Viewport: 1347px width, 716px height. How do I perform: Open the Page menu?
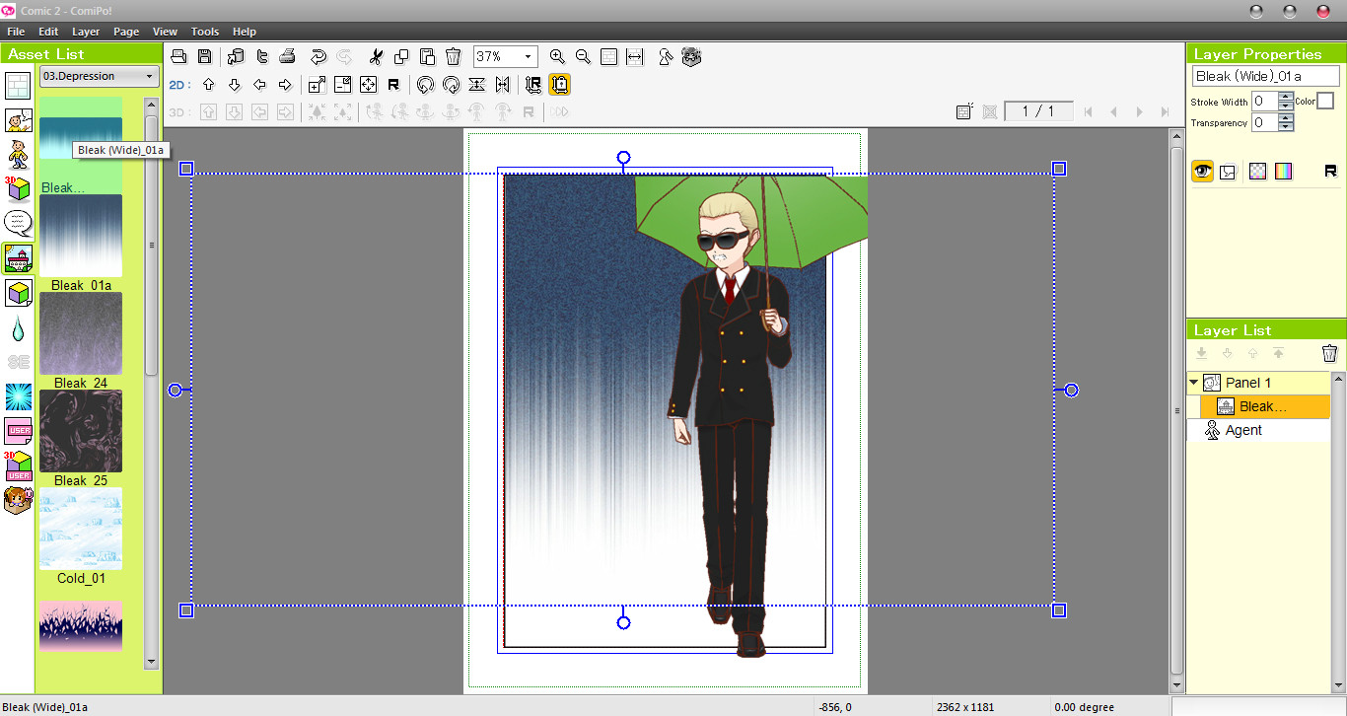tap(126, 32)
